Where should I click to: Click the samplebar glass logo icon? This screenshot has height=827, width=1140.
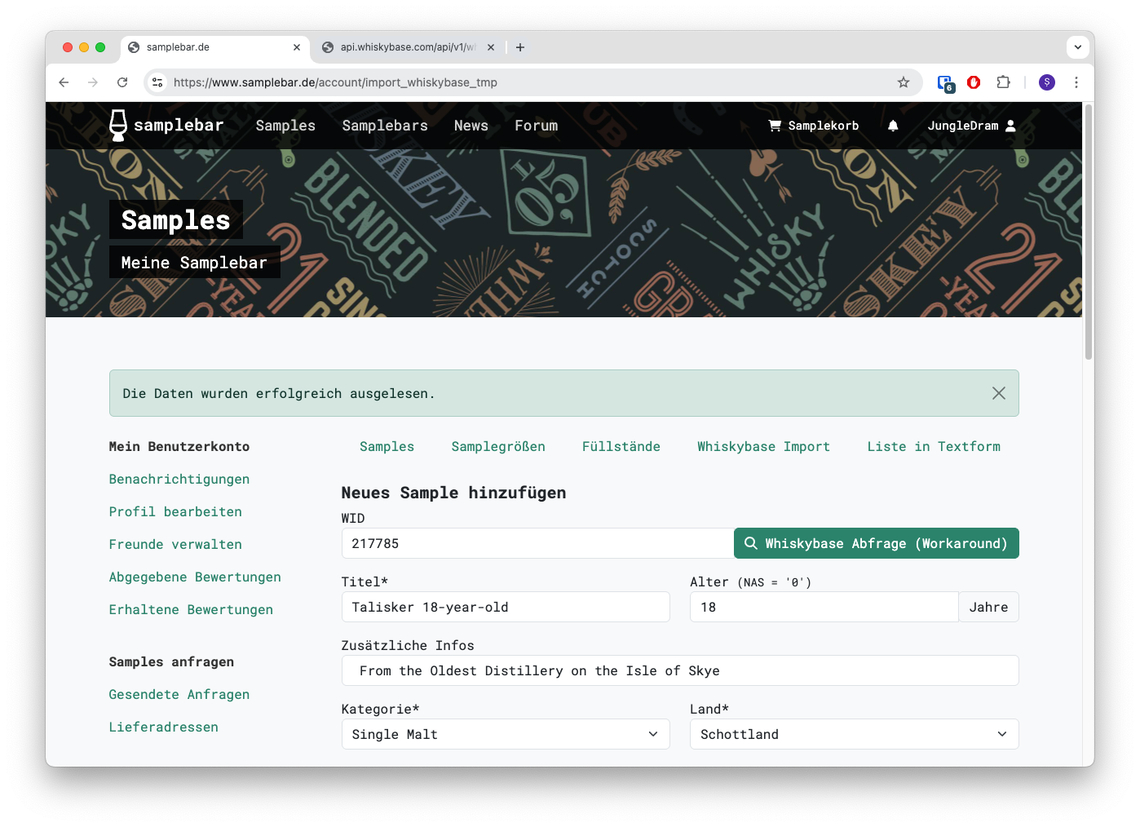pos(118,126)
